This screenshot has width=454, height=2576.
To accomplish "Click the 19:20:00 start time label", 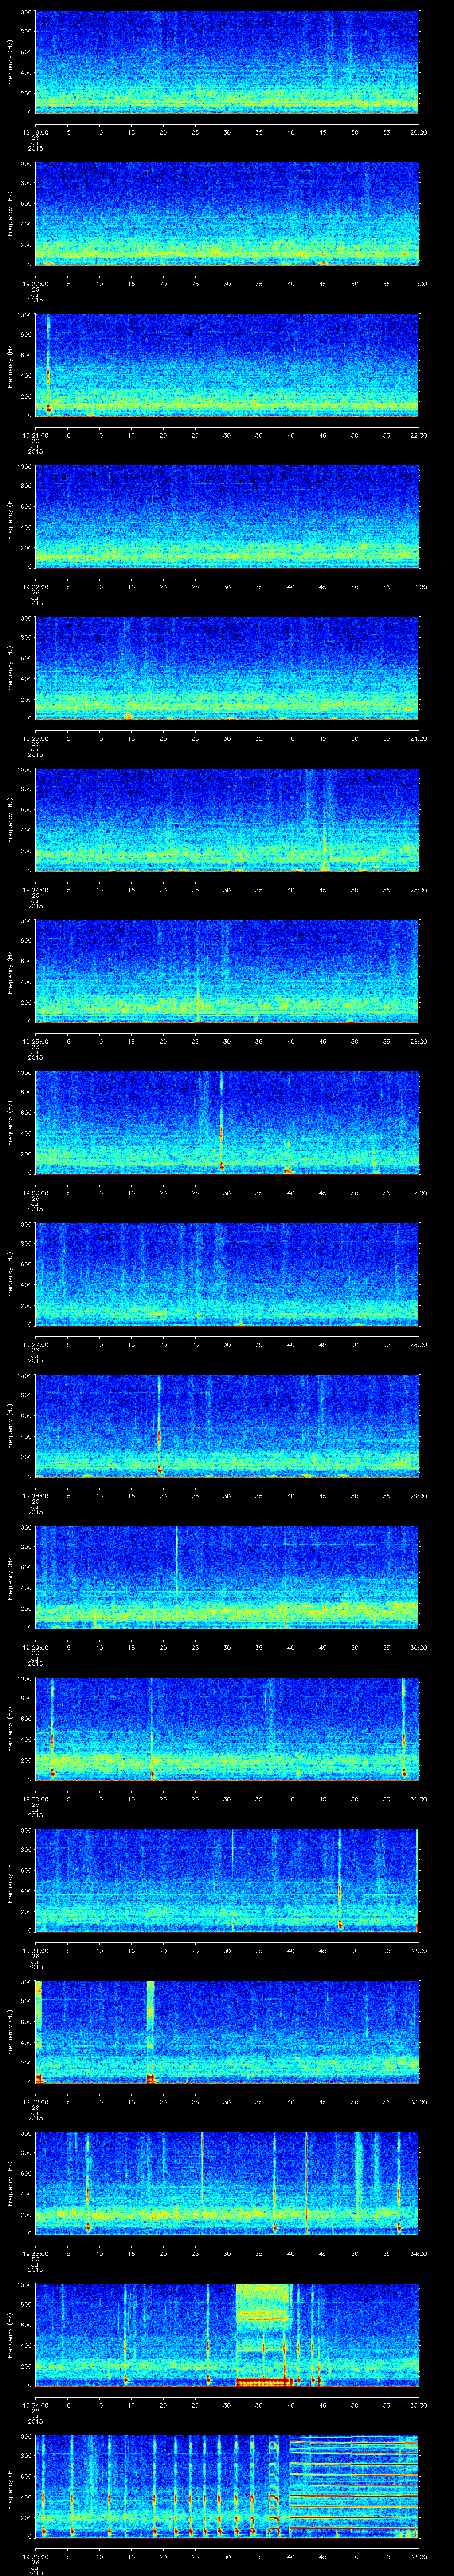I will 35,284.
